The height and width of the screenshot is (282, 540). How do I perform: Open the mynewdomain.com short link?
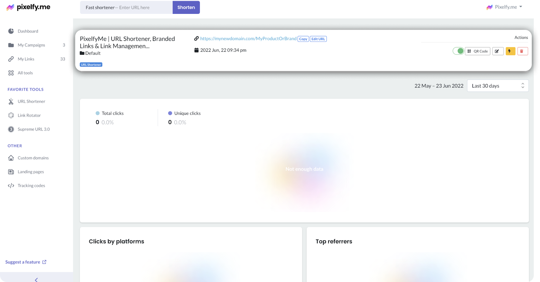[248, 39]
